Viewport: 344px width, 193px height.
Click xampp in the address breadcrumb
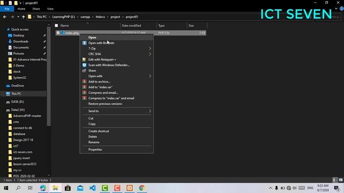(x=85, y=17)
